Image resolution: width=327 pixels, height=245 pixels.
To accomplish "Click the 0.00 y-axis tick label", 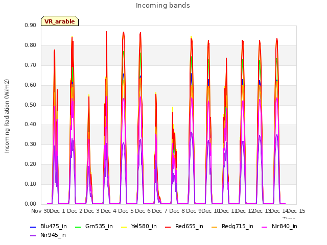I will pyautogui.click(x=31, y=204).
